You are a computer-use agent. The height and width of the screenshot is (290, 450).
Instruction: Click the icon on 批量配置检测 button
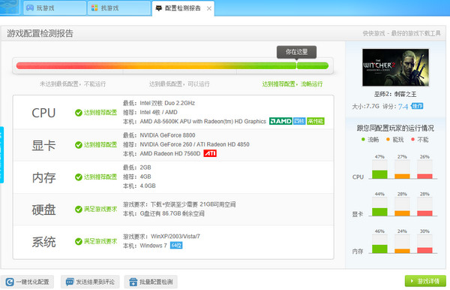tap(133, 282)
